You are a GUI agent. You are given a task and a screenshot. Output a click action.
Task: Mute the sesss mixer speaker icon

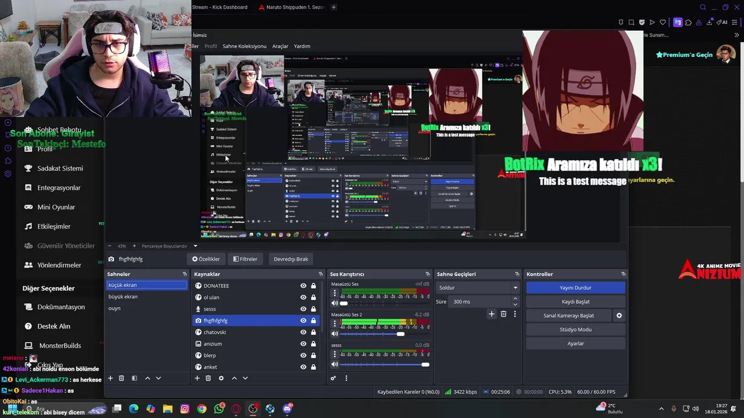(x=335, y=365)
